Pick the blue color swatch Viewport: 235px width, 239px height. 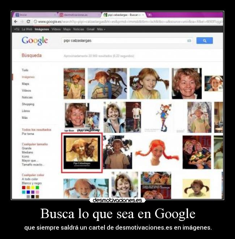coord(28,192)
